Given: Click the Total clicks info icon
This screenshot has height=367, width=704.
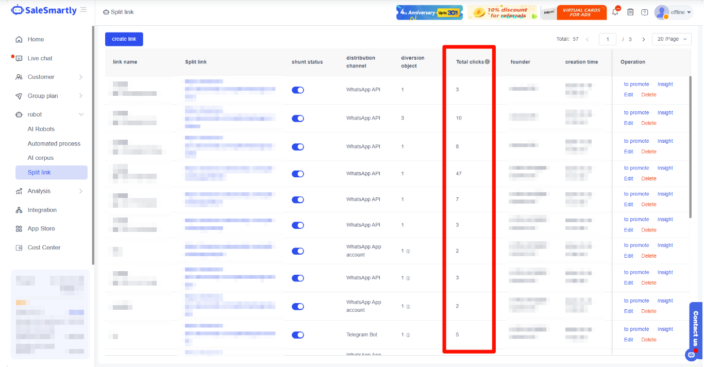Looking at the screenshot, I should point(487,62).
